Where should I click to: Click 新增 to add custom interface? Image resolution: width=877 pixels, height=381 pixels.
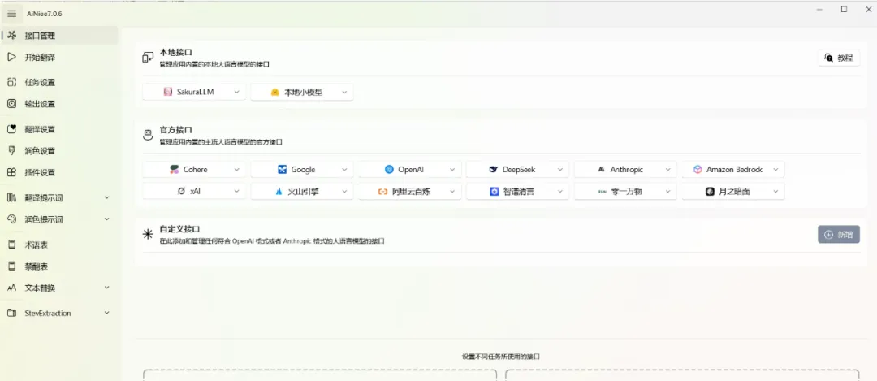(x=839, y=235)
